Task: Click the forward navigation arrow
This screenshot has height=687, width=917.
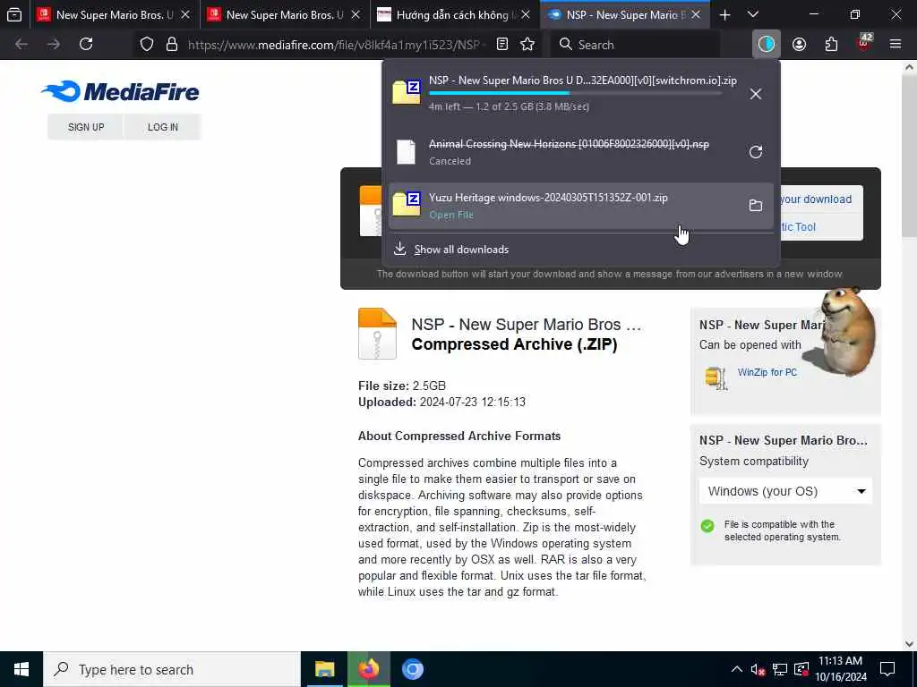Action: [54, 44]
